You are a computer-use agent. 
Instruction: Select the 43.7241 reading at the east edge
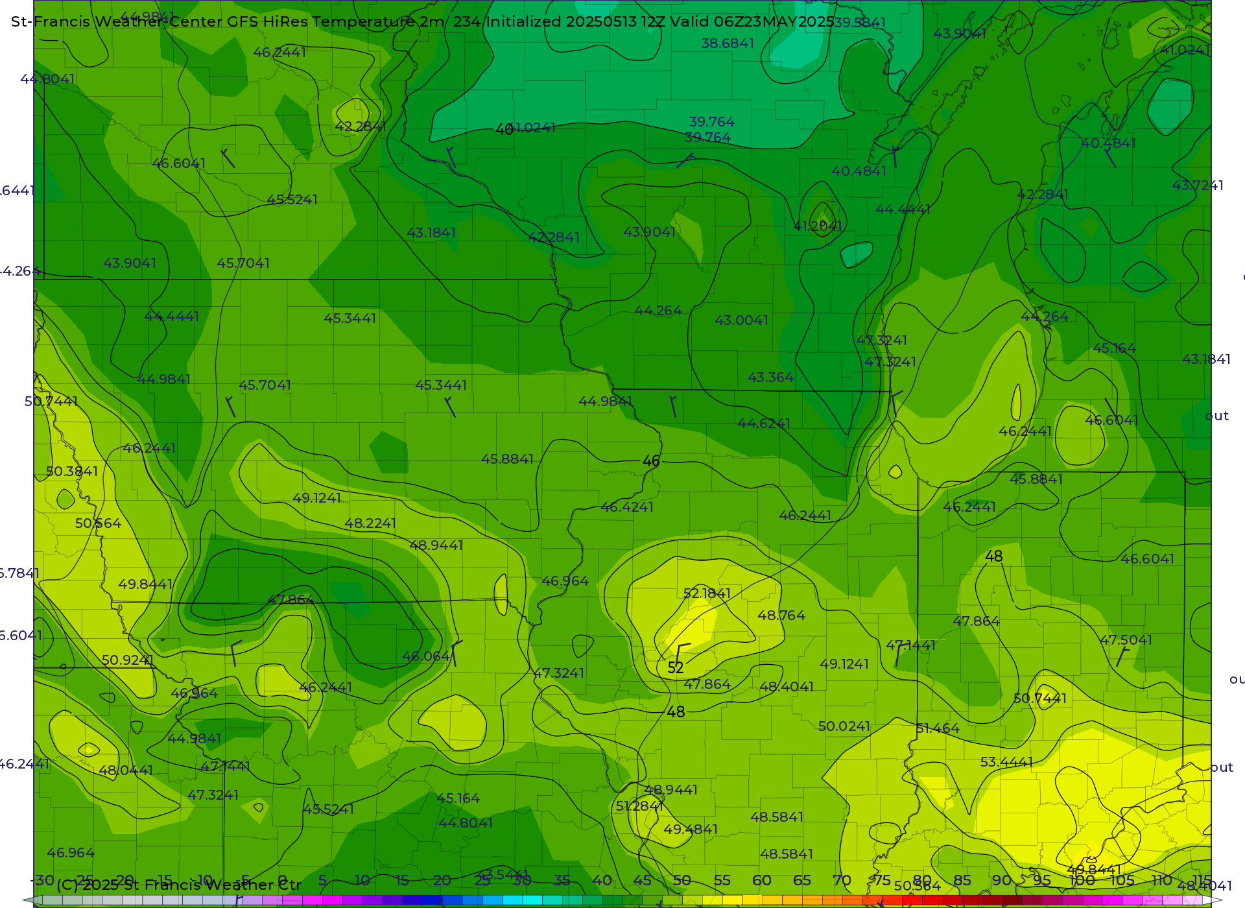click(x=1198, y=185)
